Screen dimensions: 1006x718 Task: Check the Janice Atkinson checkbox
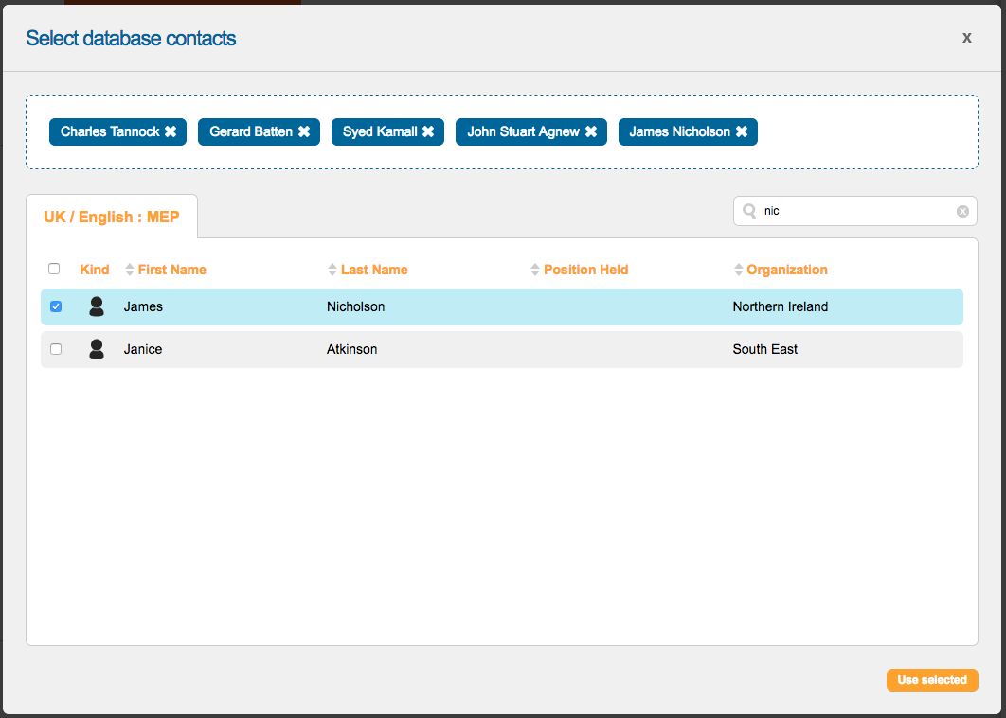pos(56,349)
